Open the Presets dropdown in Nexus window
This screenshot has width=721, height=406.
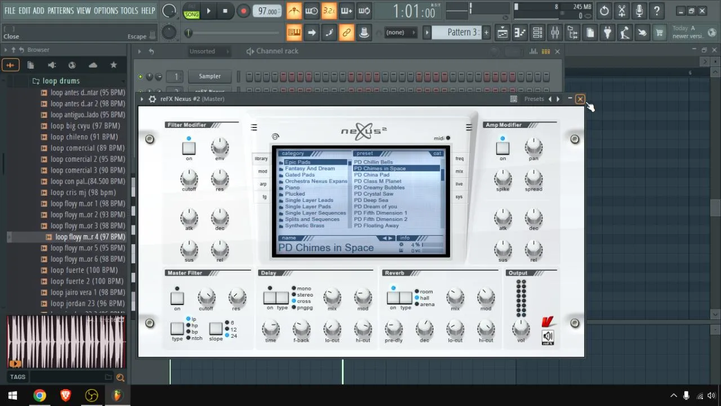(534, 99)
